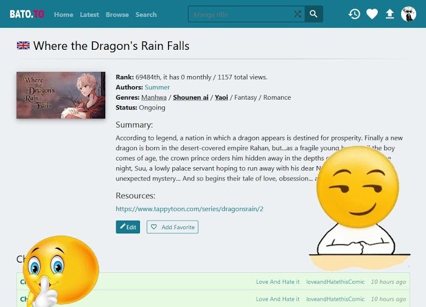
Task: Click the upload arrow icon
Action: click(x=390, y=14)
